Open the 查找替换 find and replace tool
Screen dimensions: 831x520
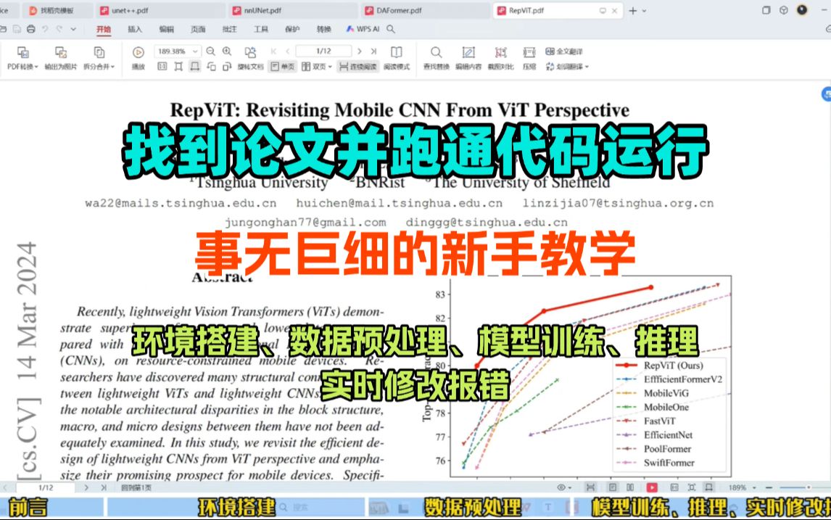pos(437,58)
